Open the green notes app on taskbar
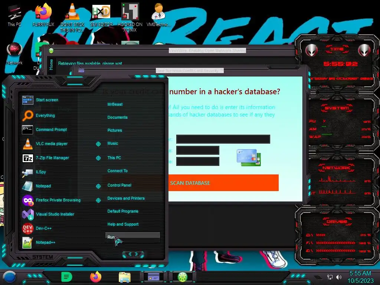Image resolution: width=380 pixels, height=285 pixels. click(67, 277)
